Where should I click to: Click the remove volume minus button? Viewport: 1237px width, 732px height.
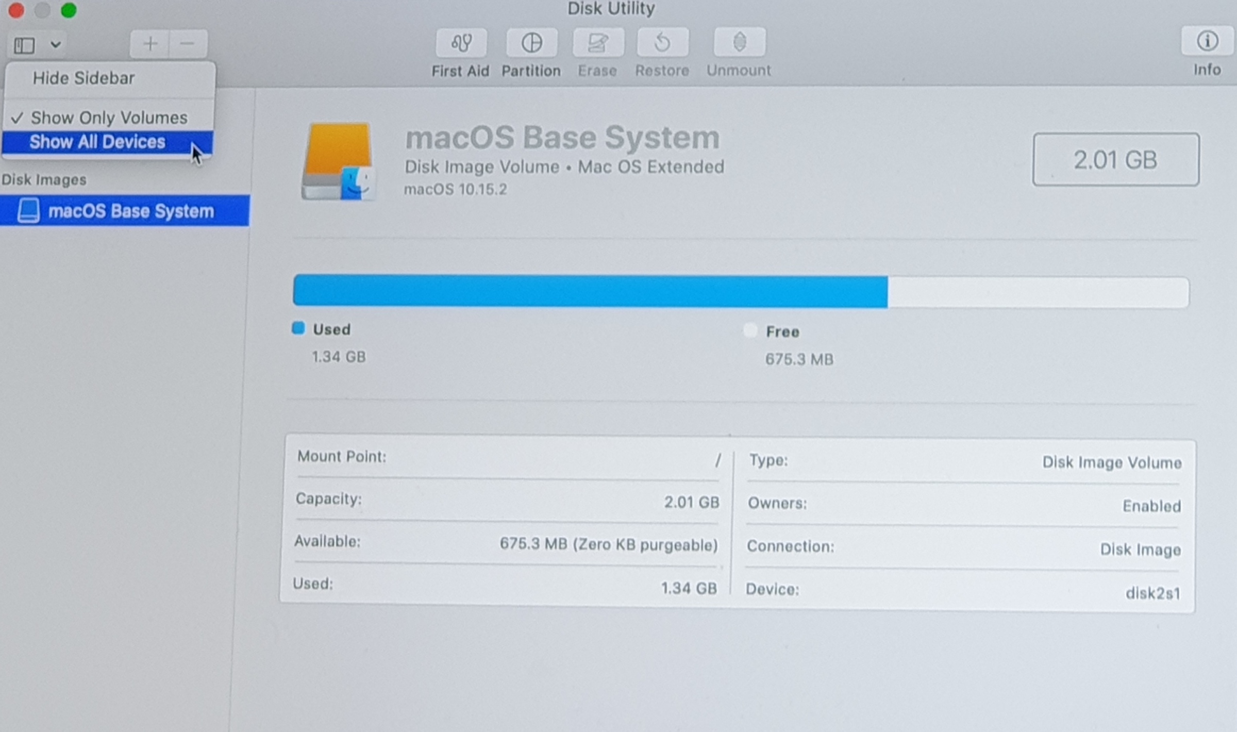(187, 44)
